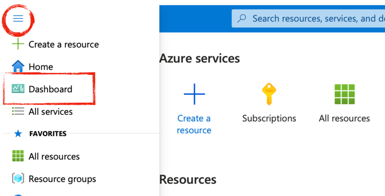Click the hamburger menu icon

18,19
